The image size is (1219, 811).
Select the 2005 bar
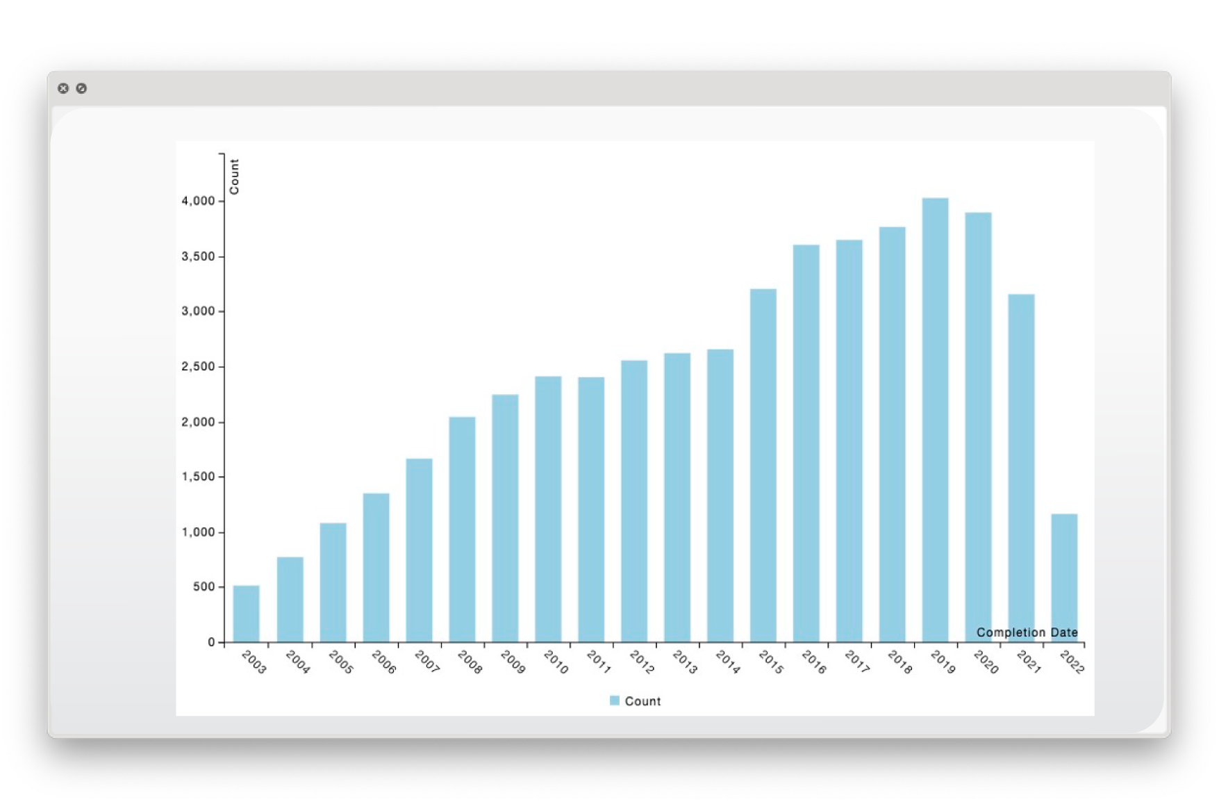pos(333,582)
